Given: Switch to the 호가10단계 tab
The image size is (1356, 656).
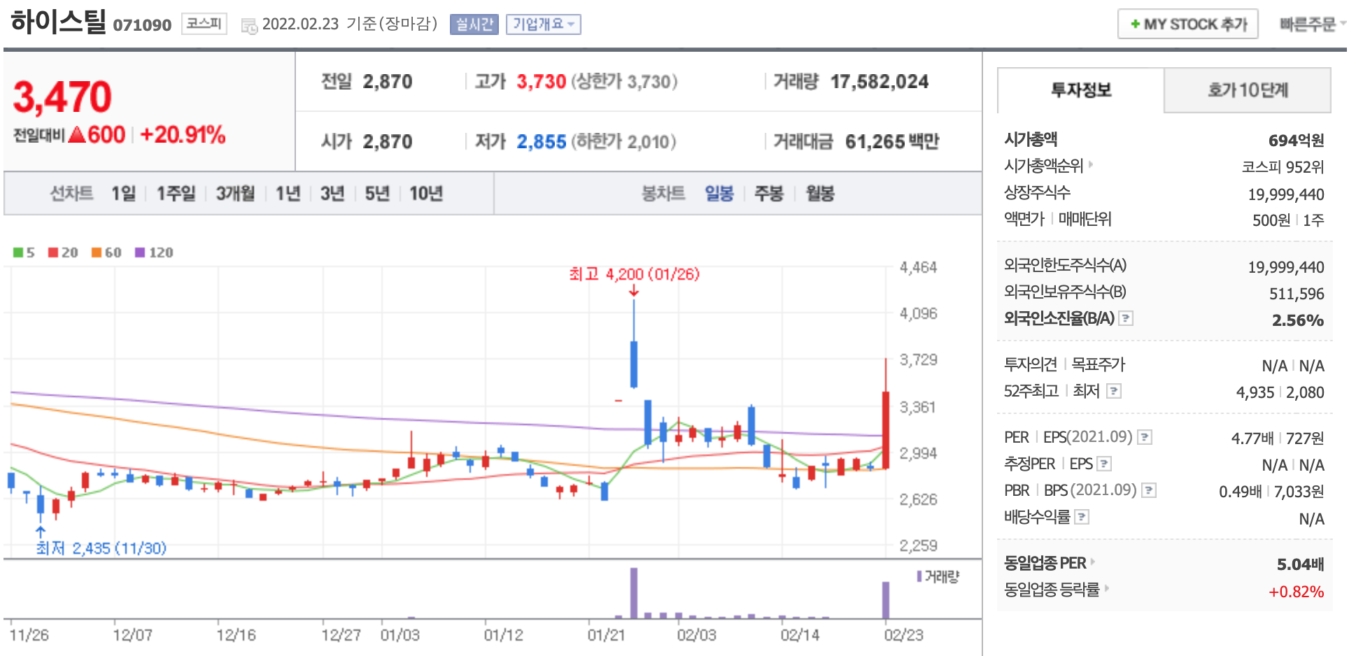Looking at the screenshot, I should coord(1248,90).
